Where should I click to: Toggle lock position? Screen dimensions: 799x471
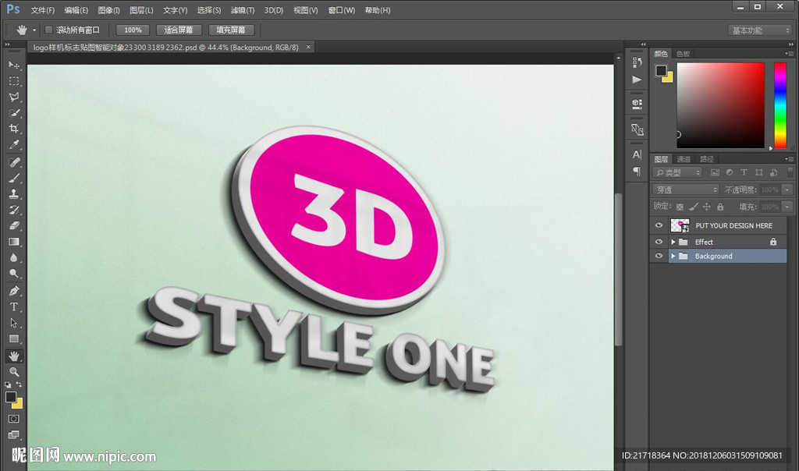point(707,207)
